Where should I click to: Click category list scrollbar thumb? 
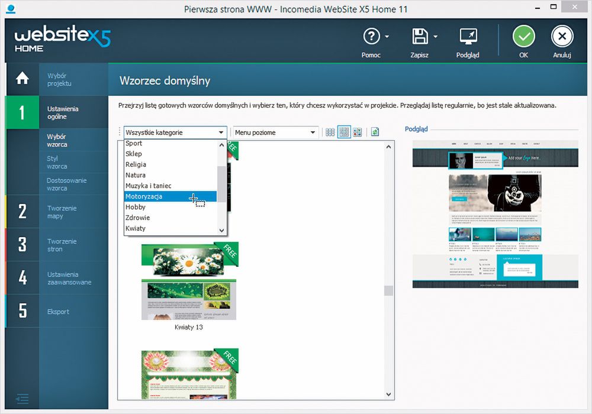pos(221,183)
